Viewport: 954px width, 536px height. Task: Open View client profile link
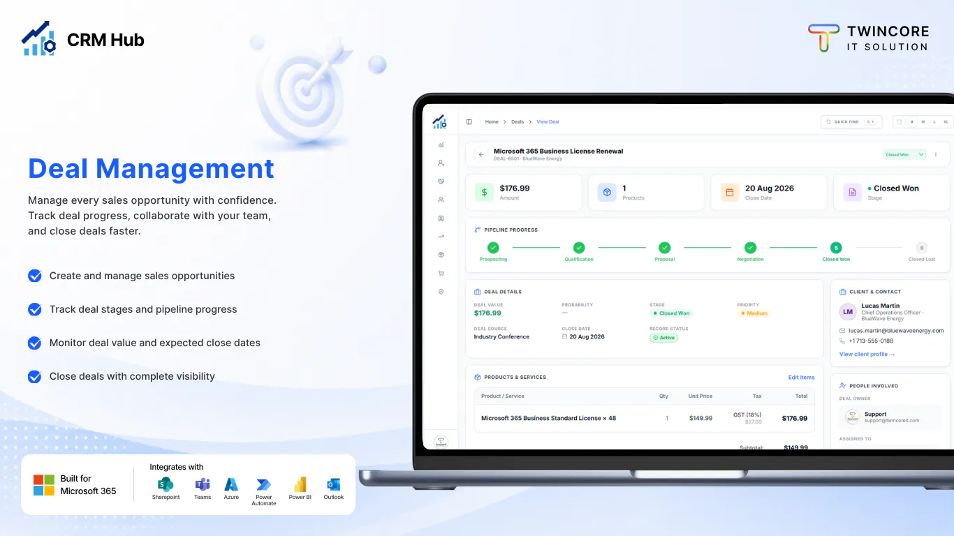tap(867, 355)
